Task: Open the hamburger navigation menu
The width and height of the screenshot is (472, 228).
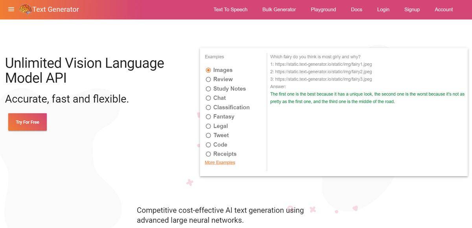Action: (11, 9)
